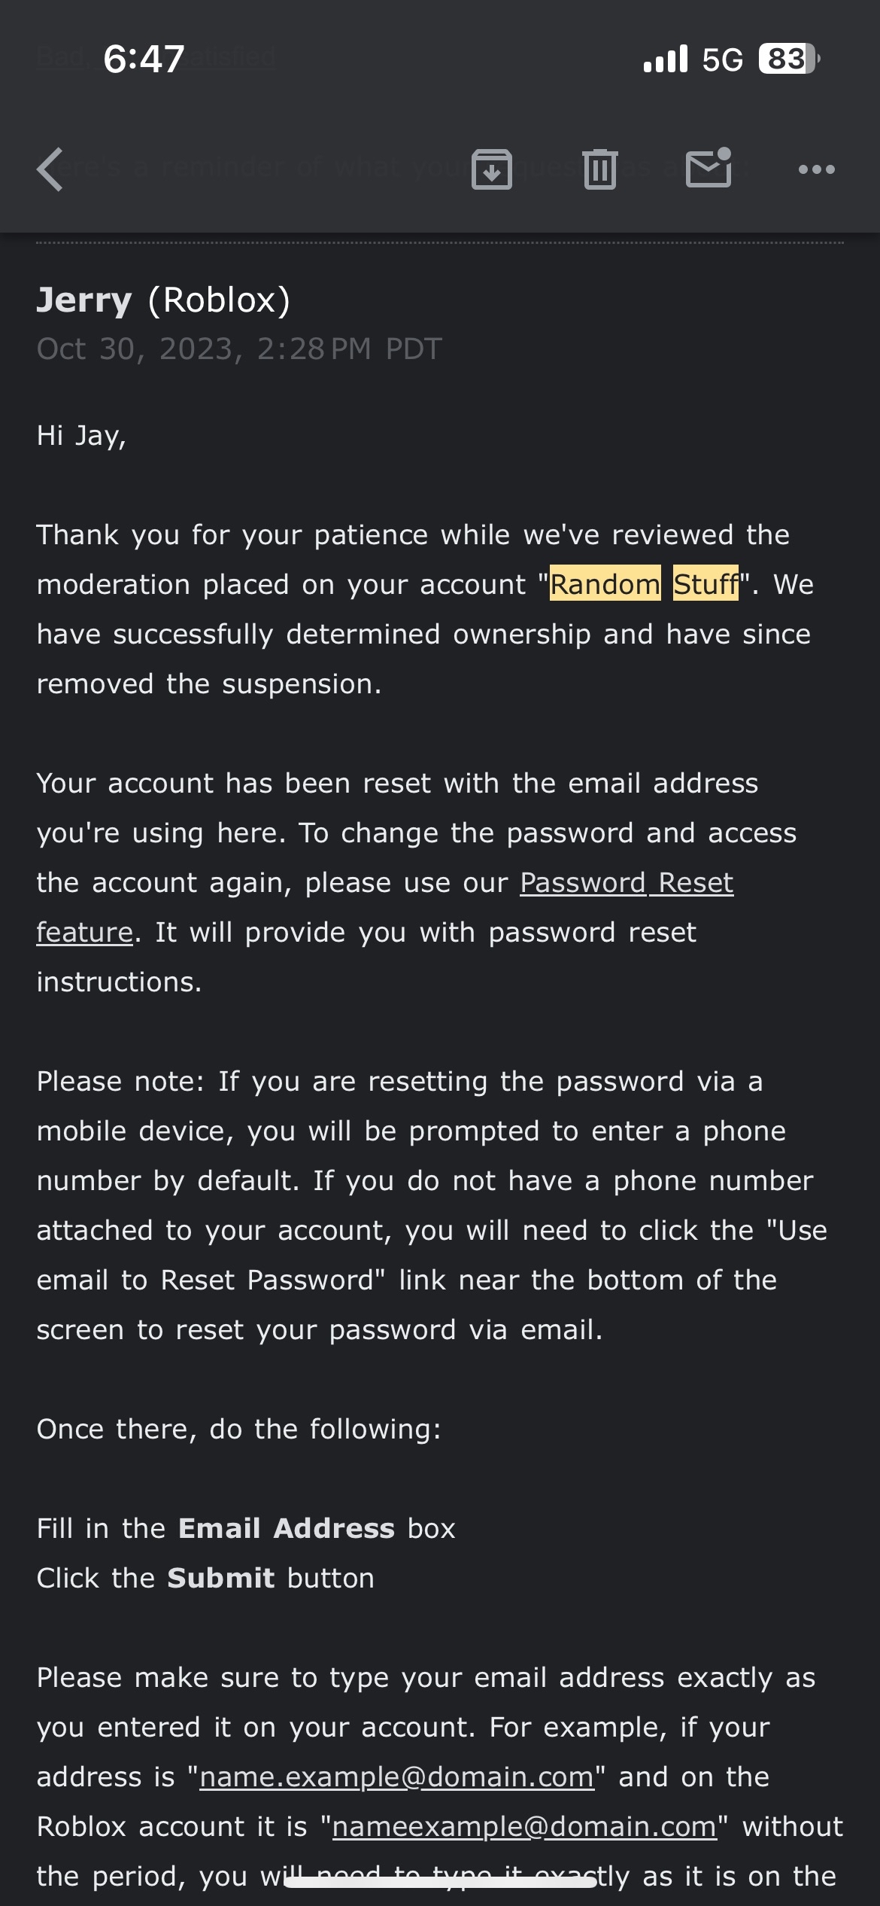Viewport: 880px width, 1906px height.
Task: Tap the Oct 30, 2023 timestamp
Action: pos(239,349)
